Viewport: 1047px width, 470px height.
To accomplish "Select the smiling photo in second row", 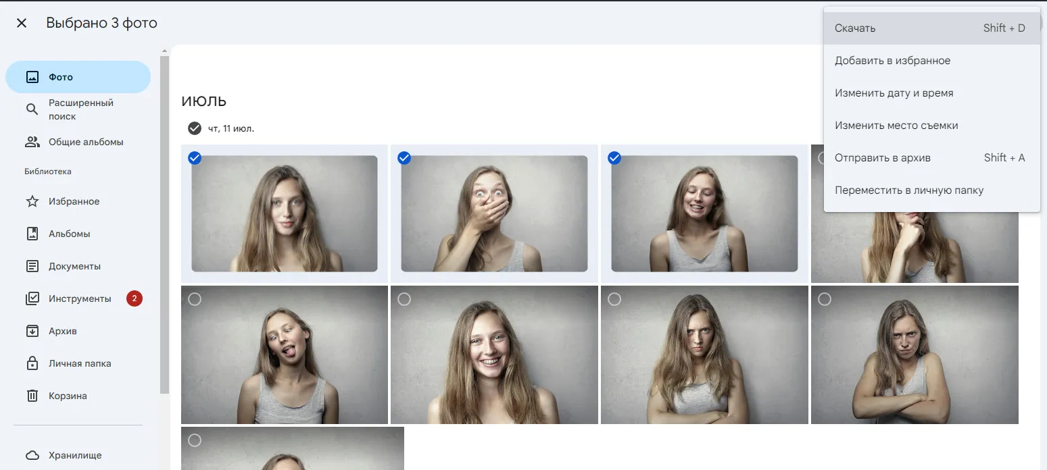I will tap(405, 298).
